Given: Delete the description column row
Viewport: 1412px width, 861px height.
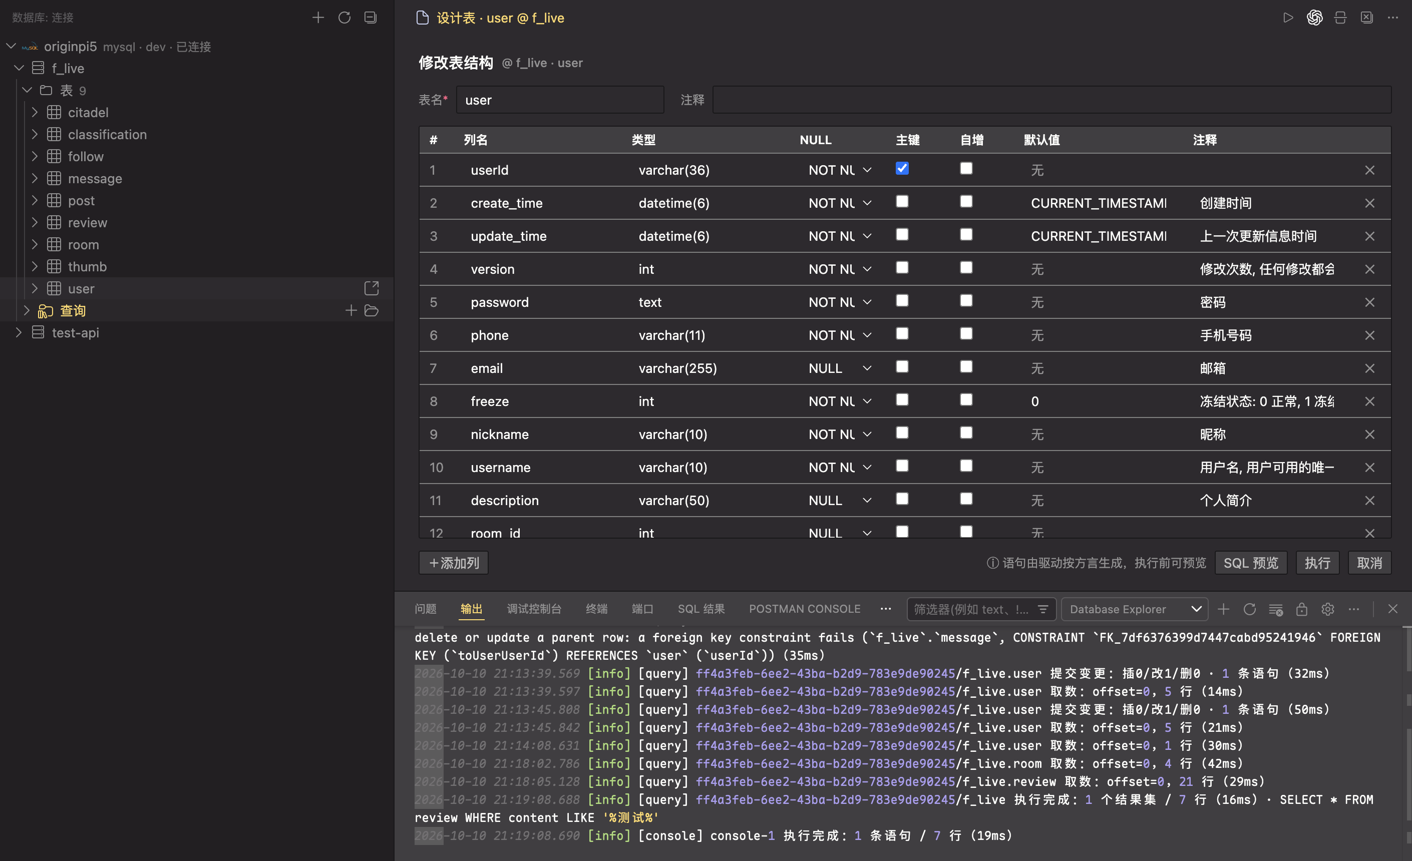Looking at the screenshot, I should tap(1369, 501).
